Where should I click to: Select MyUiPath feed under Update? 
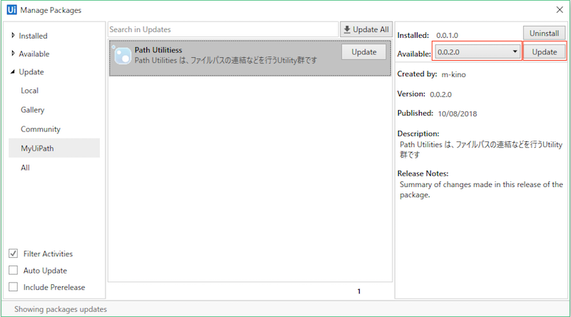[54, 148]
